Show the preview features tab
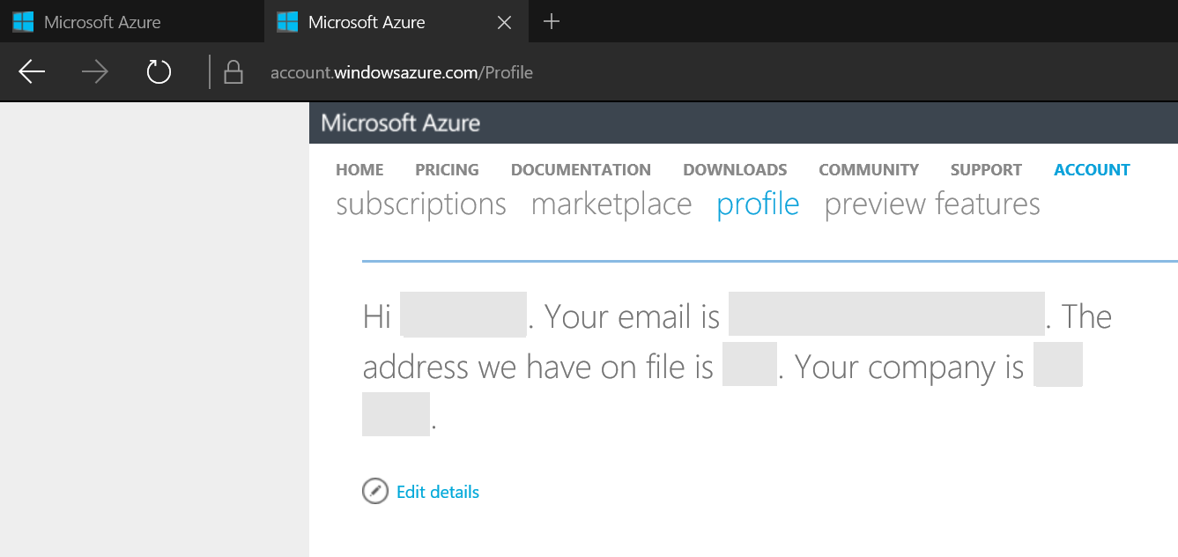 click(932, 204)
